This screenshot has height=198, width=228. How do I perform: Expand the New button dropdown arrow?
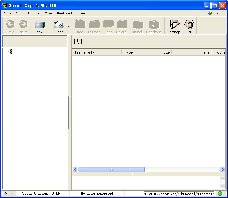(x=49, y=26)
